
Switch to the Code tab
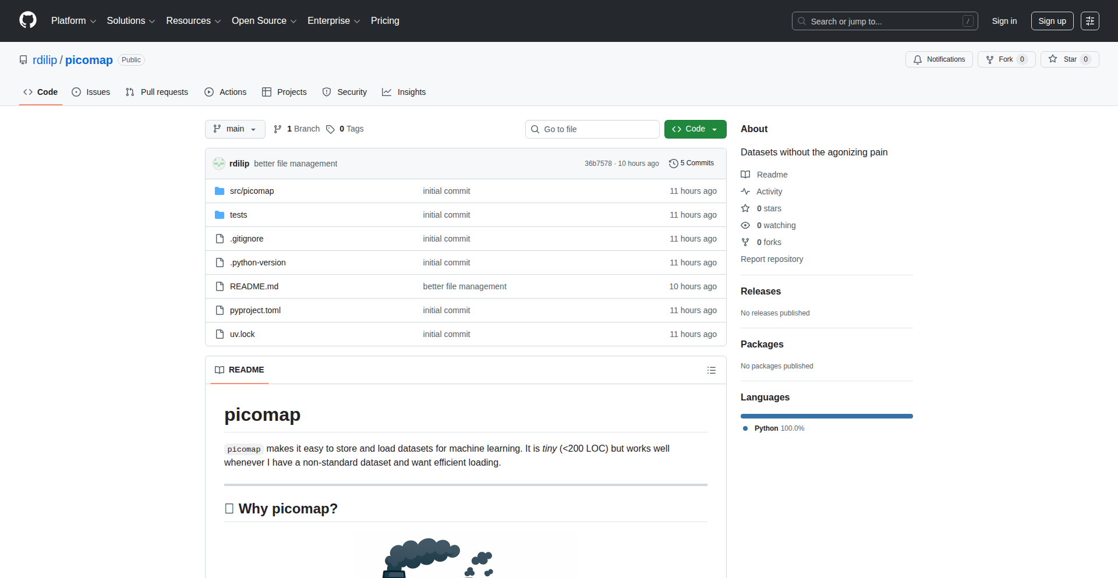coord(41,92)
